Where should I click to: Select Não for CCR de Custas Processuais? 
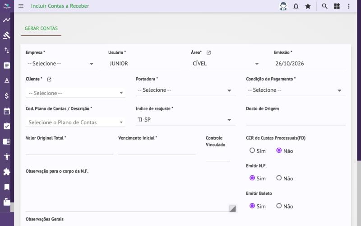pyautogui.click(x=279, y=151)
